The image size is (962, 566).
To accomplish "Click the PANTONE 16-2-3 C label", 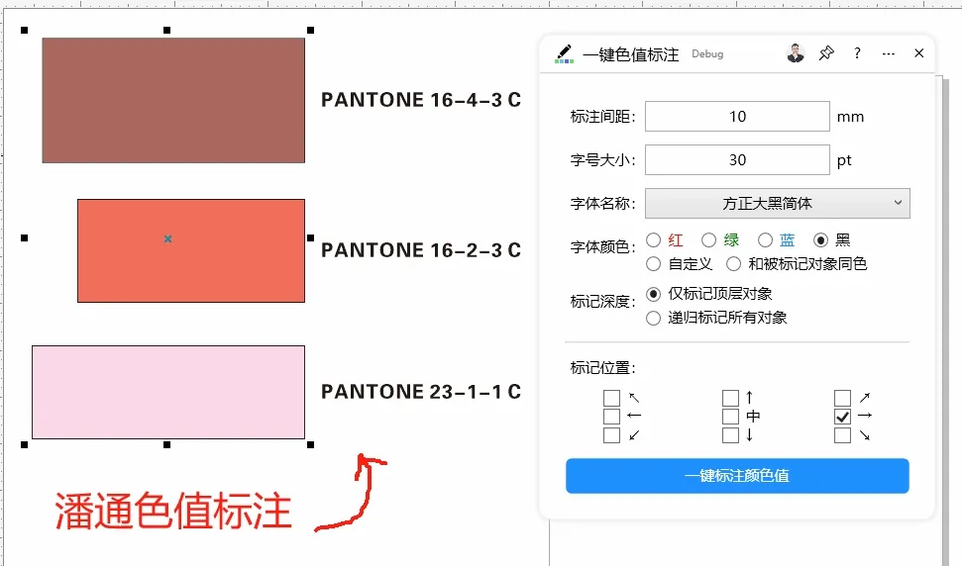I will (421, 250).
